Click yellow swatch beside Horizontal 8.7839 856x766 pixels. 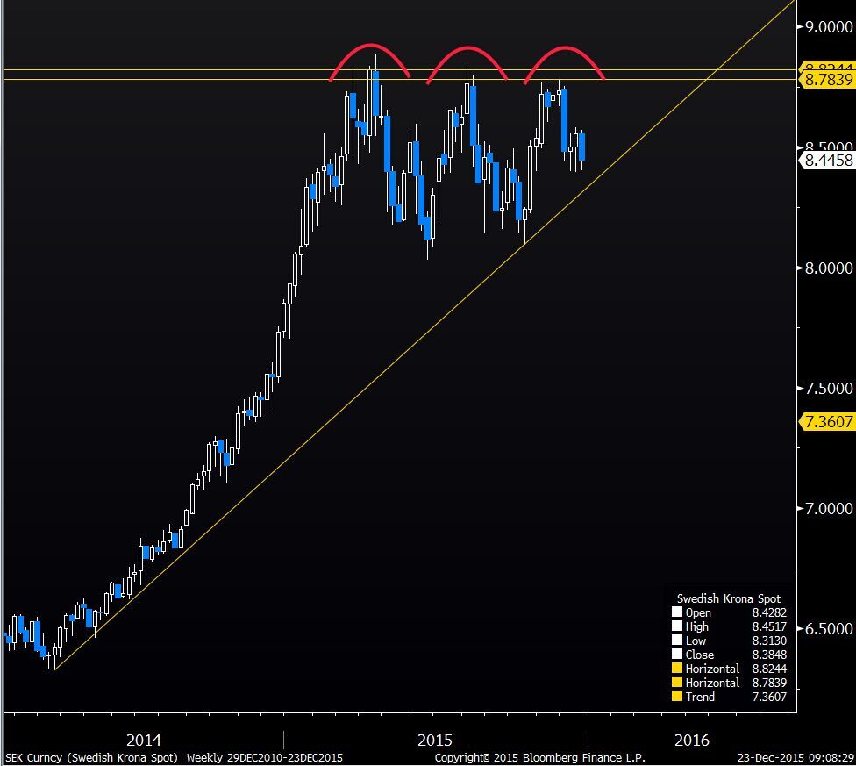pyautogui.click(x=675, y=683)
